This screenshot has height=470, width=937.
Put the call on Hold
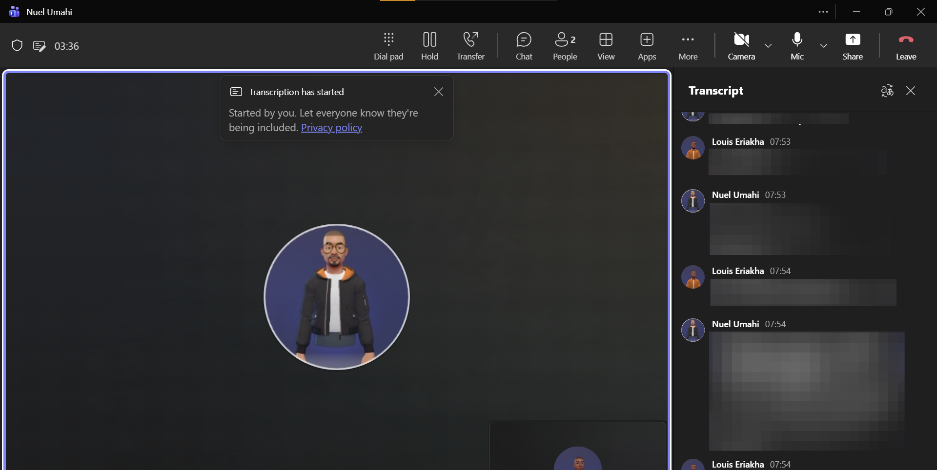pos(429,46)
